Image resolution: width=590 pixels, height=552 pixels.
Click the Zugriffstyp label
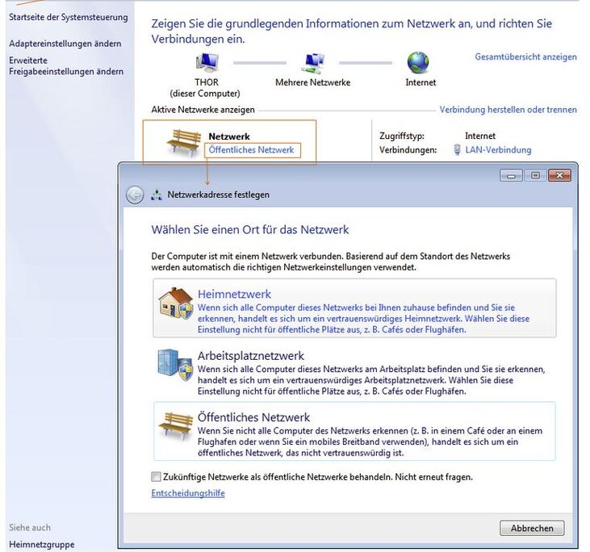point(402,136)
